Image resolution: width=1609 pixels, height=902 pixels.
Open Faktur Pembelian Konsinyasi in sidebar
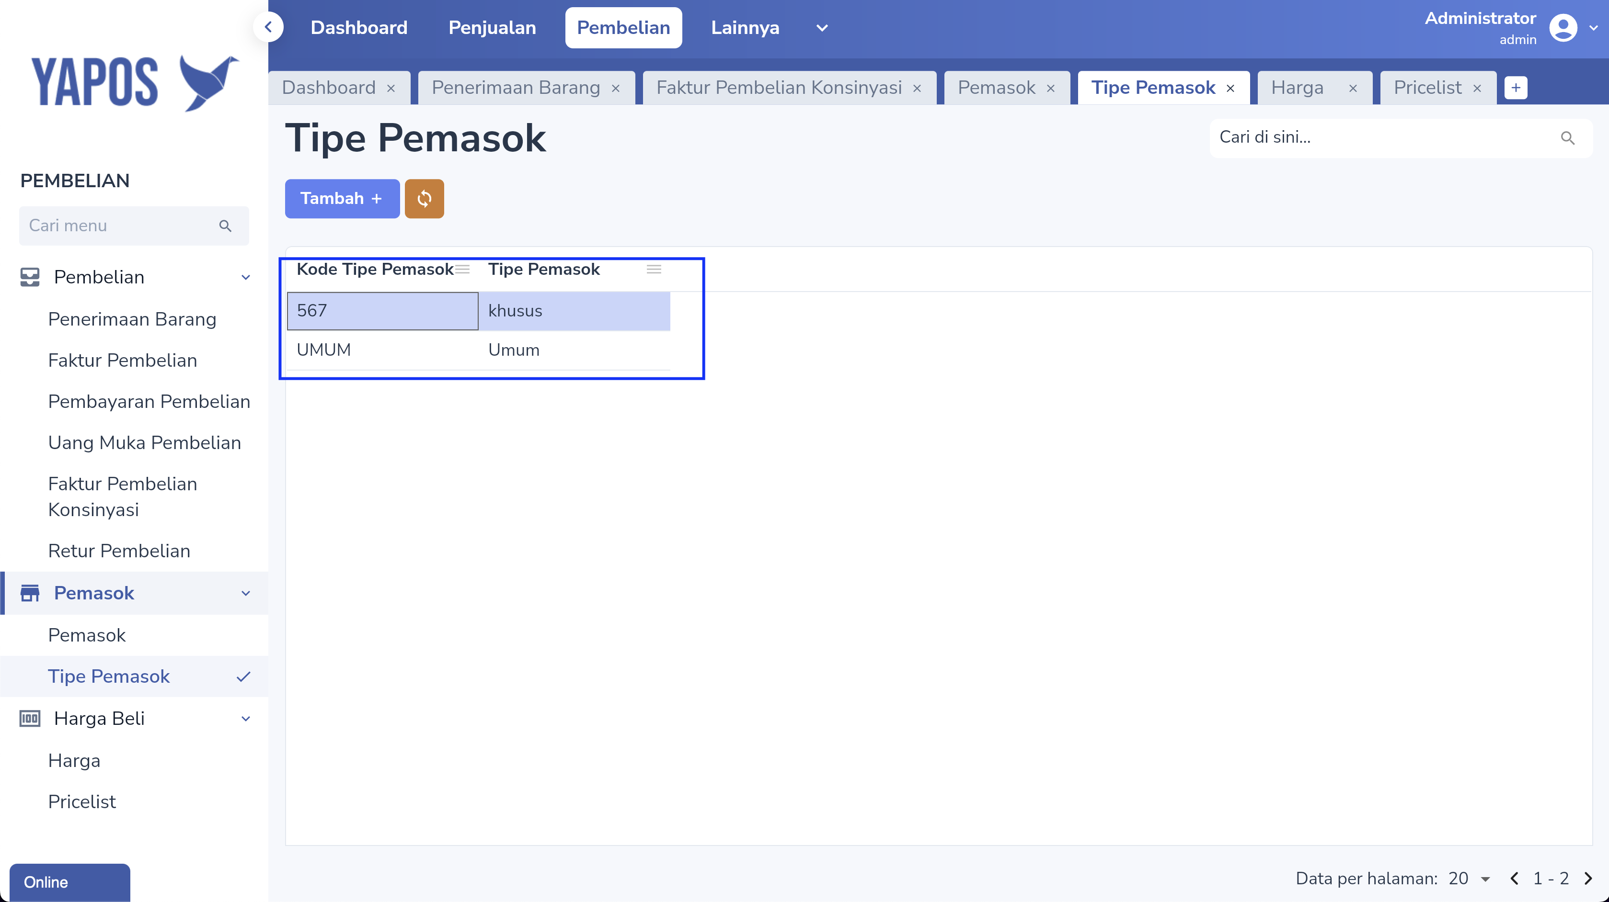123,497
